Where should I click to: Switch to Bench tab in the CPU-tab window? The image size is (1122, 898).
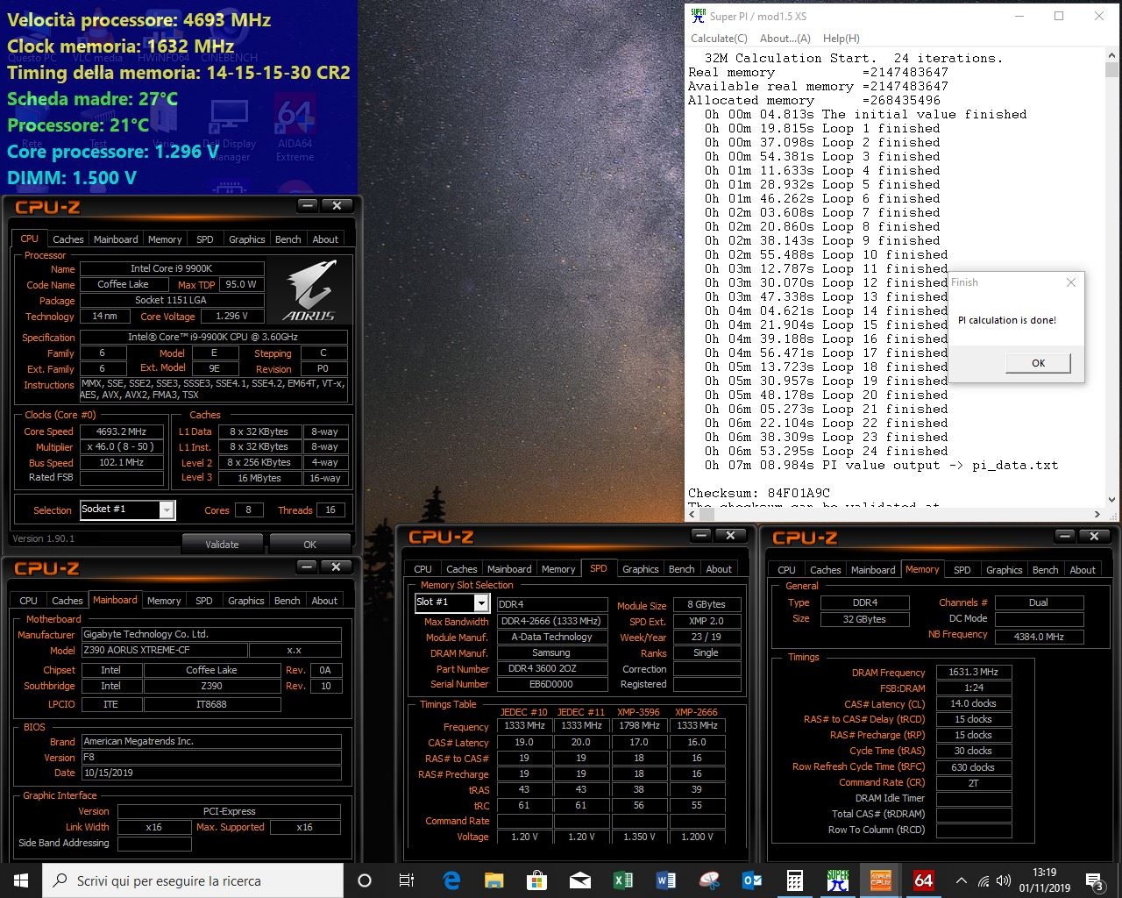coord(288,239)
